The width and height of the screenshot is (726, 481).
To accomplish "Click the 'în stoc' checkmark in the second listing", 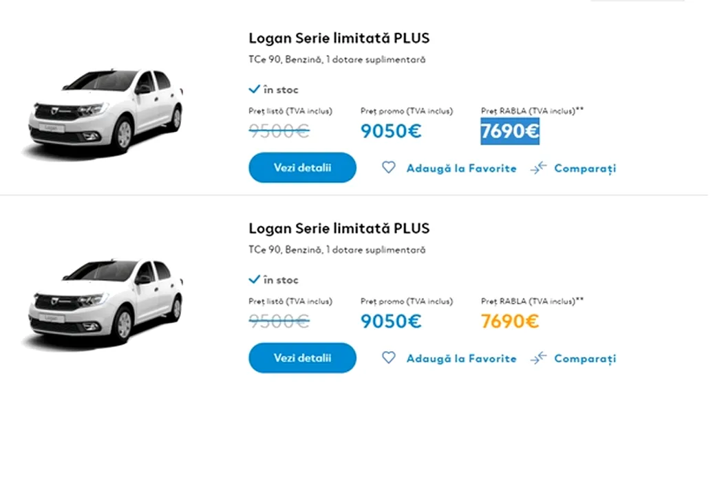I will (255, 280).
